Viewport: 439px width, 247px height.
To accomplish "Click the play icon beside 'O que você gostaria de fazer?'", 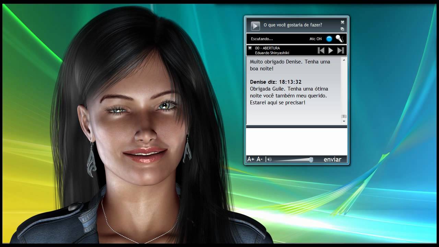I will 255,26.
